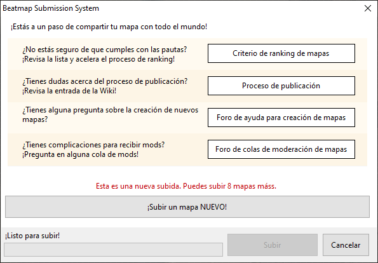Click the empty upload progress bar
The image size is (378, 263).
pyautogui.click(x=113, y=250)
